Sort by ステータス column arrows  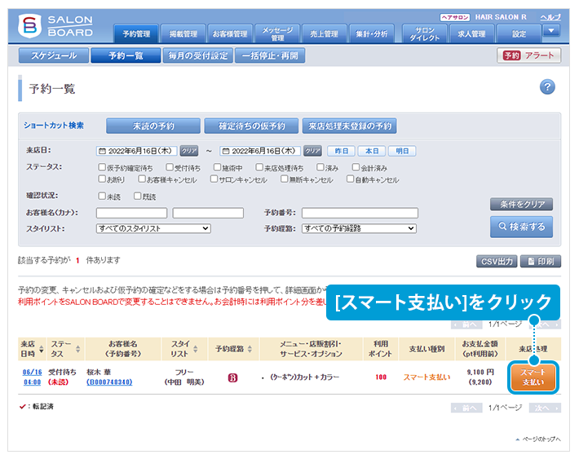point(78,349)
